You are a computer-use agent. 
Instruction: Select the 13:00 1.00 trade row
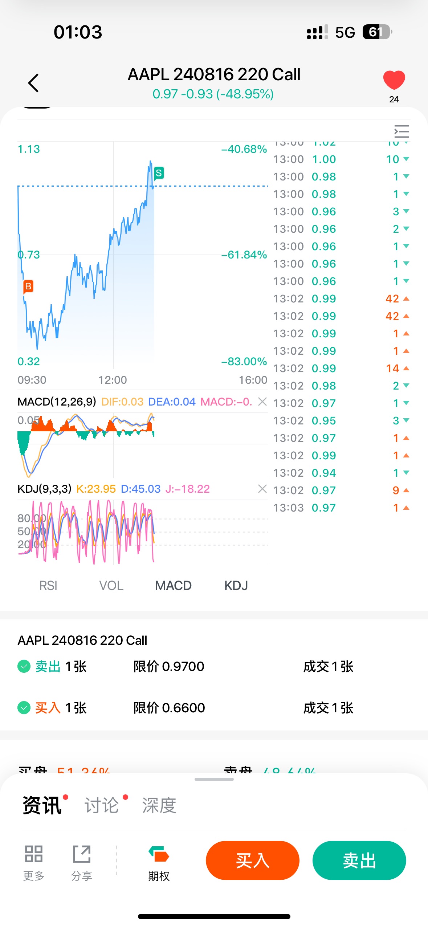341,159
